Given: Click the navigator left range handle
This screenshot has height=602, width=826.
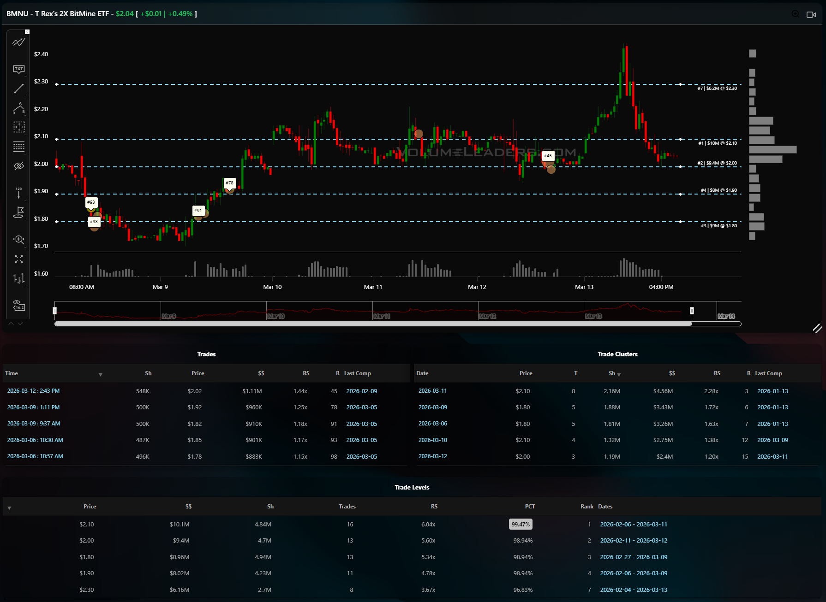Looking at the screenshot, I should [x=54, y=311].
